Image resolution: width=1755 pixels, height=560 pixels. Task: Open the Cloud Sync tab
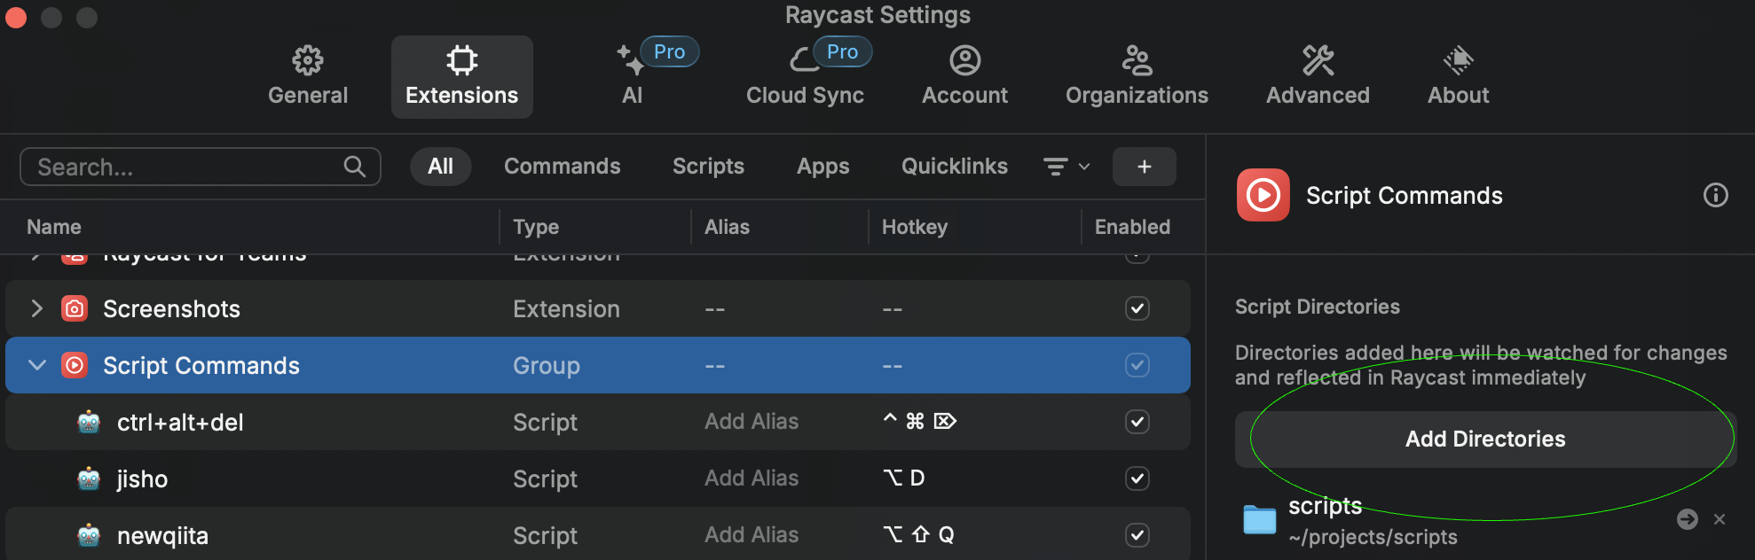805,76
